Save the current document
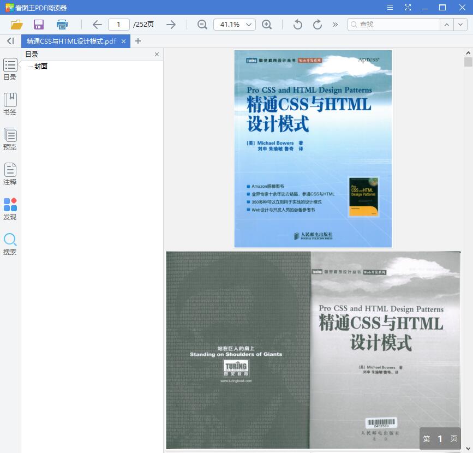The height and width of the screenshot is (453, 473). pyautogui.click(x=38, y=25)
